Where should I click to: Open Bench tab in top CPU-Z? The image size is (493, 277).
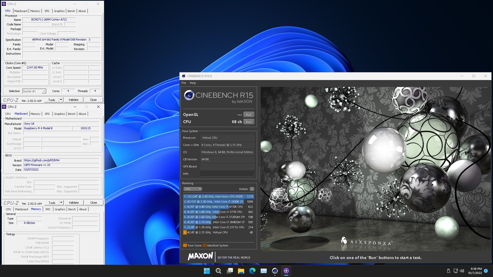click(x=71, y=11)
